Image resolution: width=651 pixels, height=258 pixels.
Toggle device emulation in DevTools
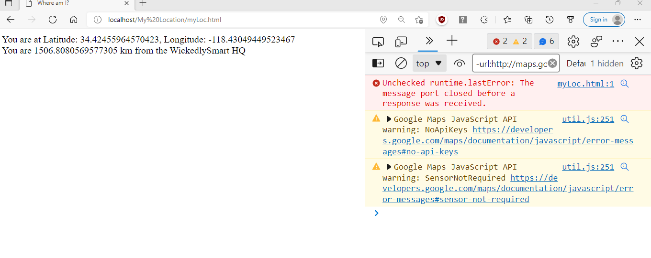pyautogui.click(x=401, y=42)
